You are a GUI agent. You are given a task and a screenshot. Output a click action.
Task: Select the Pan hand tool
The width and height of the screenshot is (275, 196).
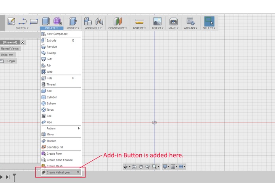(141, 167)
